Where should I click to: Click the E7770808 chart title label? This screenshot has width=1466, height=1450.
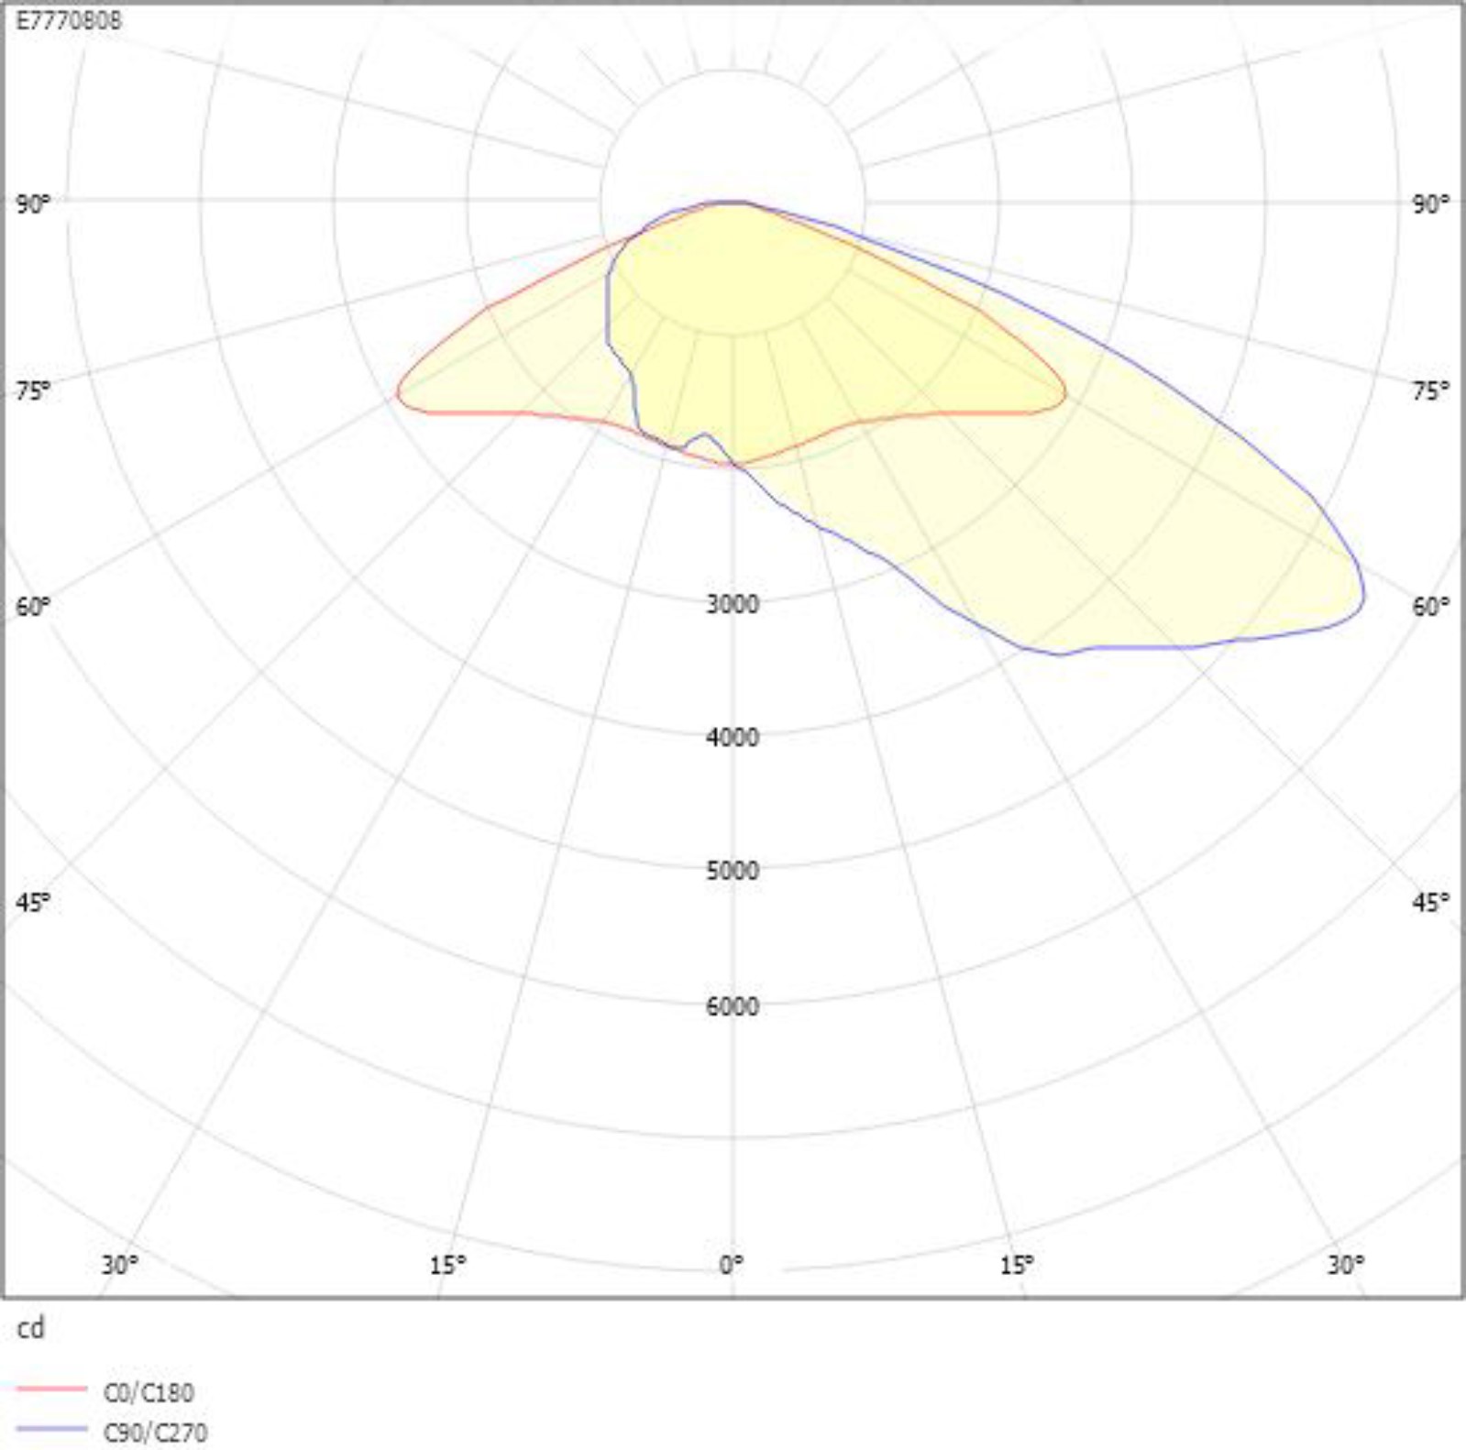(69, 20)
